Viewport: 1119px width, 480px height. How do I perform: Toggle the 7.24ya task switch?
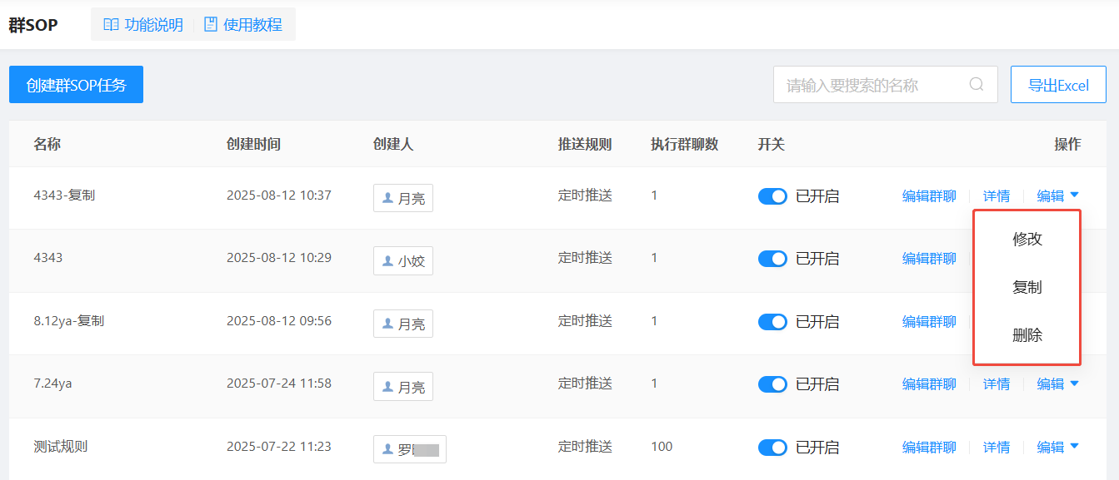click(772, 384)
